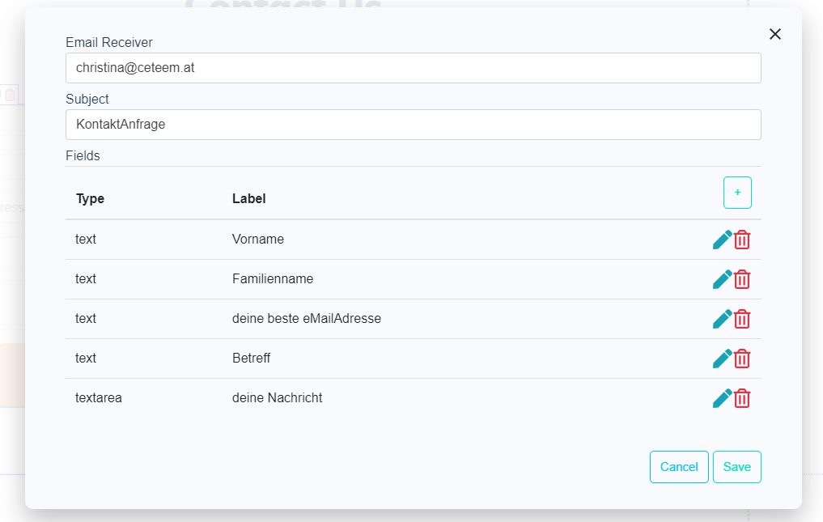Cancel the form settings dialog
Viewport: 823px width, 522px height.
[679, 467]
